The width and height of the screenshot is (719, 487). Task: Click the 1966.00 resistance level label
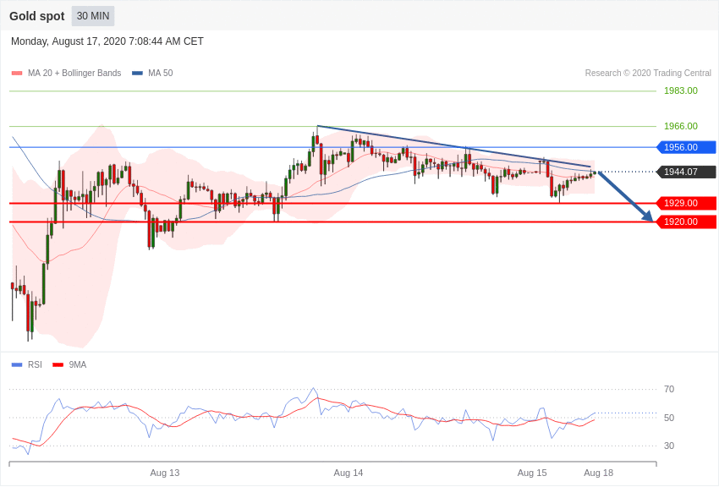(x=681, y=126)
